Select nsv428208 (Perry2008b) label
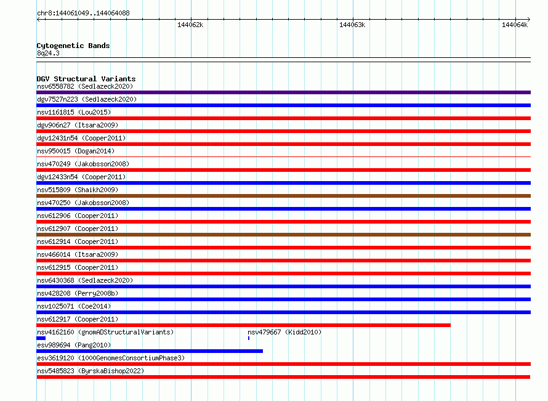 pos(78,293)
